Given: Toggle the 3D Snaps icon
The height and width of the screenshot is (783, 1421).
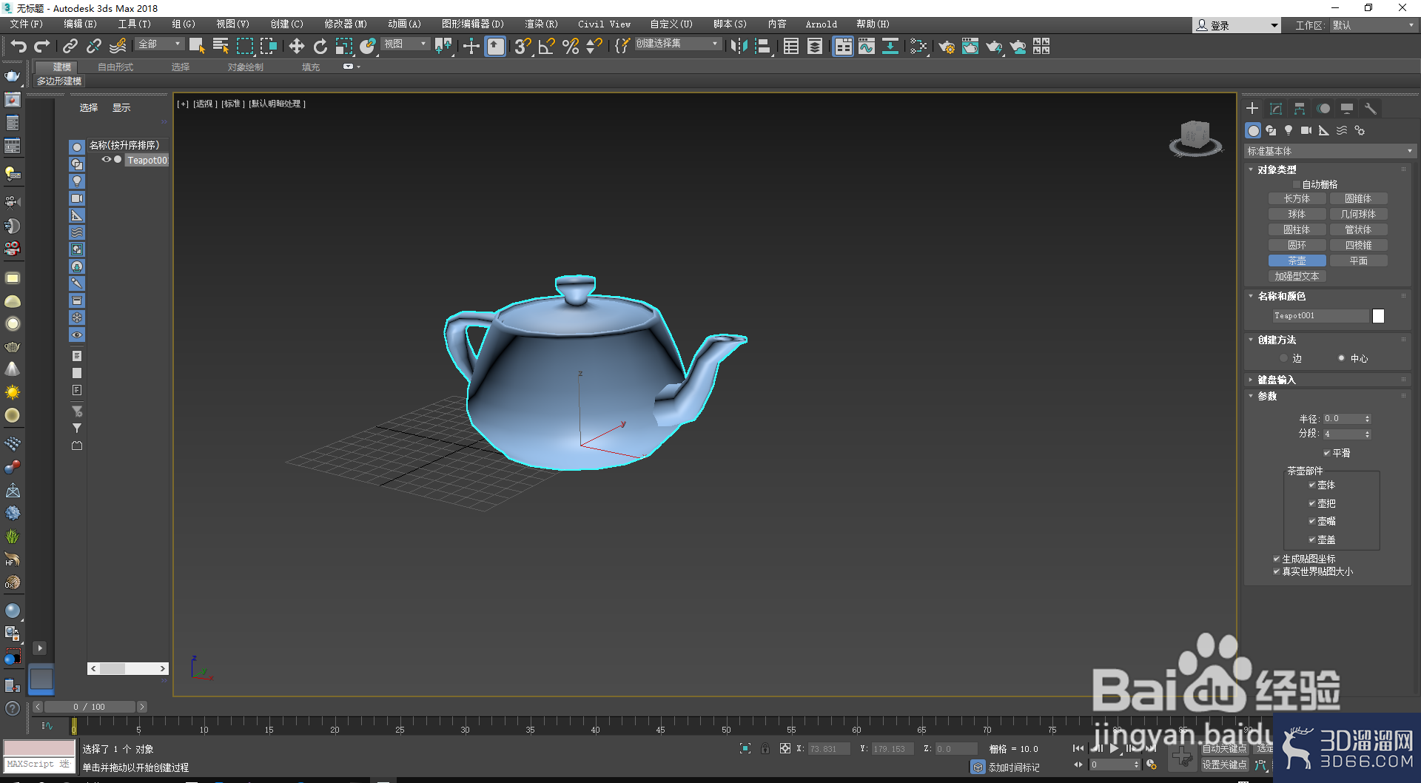Looking at the screenshot, I should pos(523,46).
